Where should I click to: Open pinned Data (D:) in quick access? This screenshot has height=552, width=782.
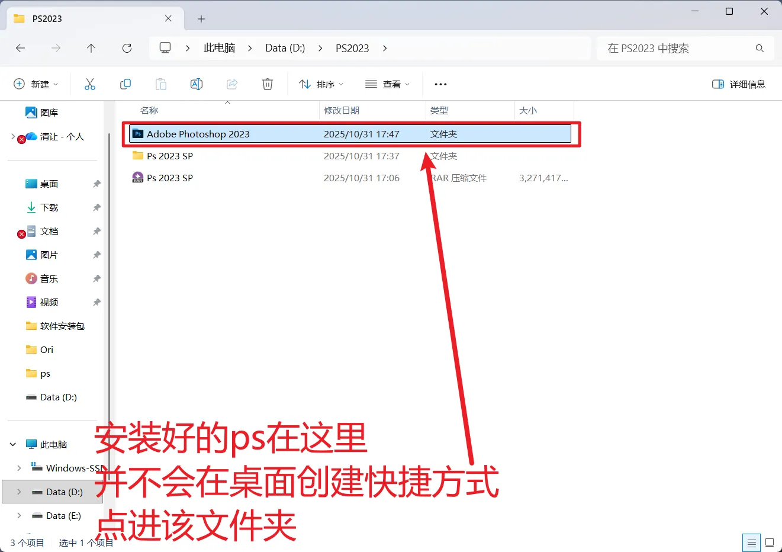click(x=51, y=397)
